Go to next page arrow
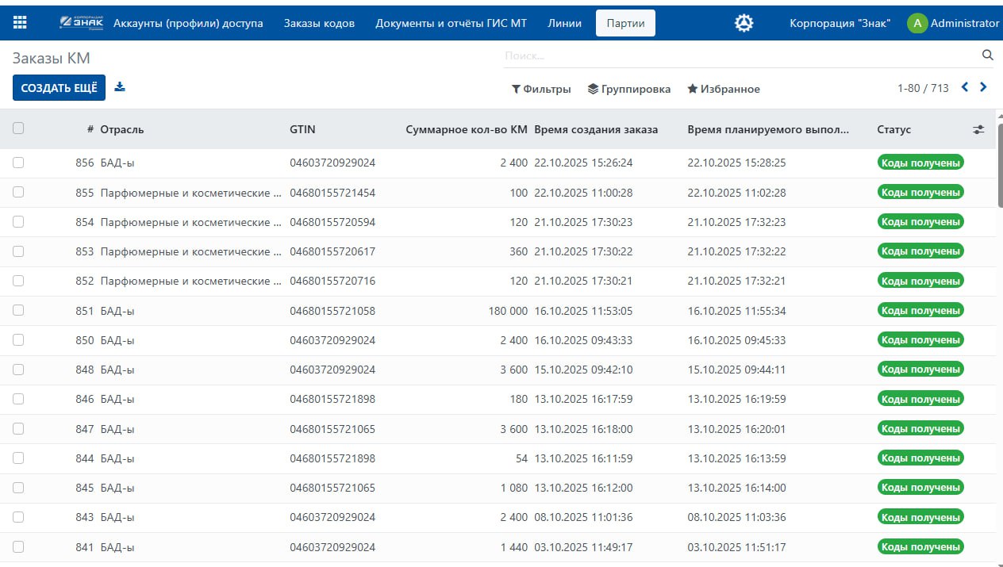The height and width of the screenshot is (567, 1003). tap(983, 88)
